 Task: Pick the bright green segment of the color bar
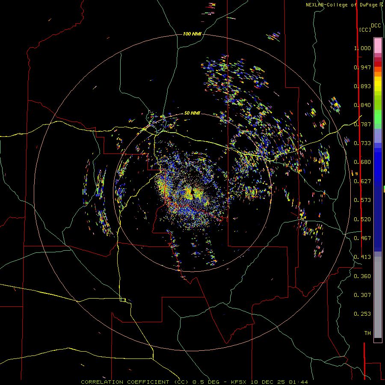[378, 117]
